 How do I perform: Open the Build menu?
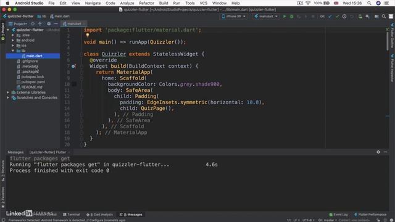click(x=164, y=3)
